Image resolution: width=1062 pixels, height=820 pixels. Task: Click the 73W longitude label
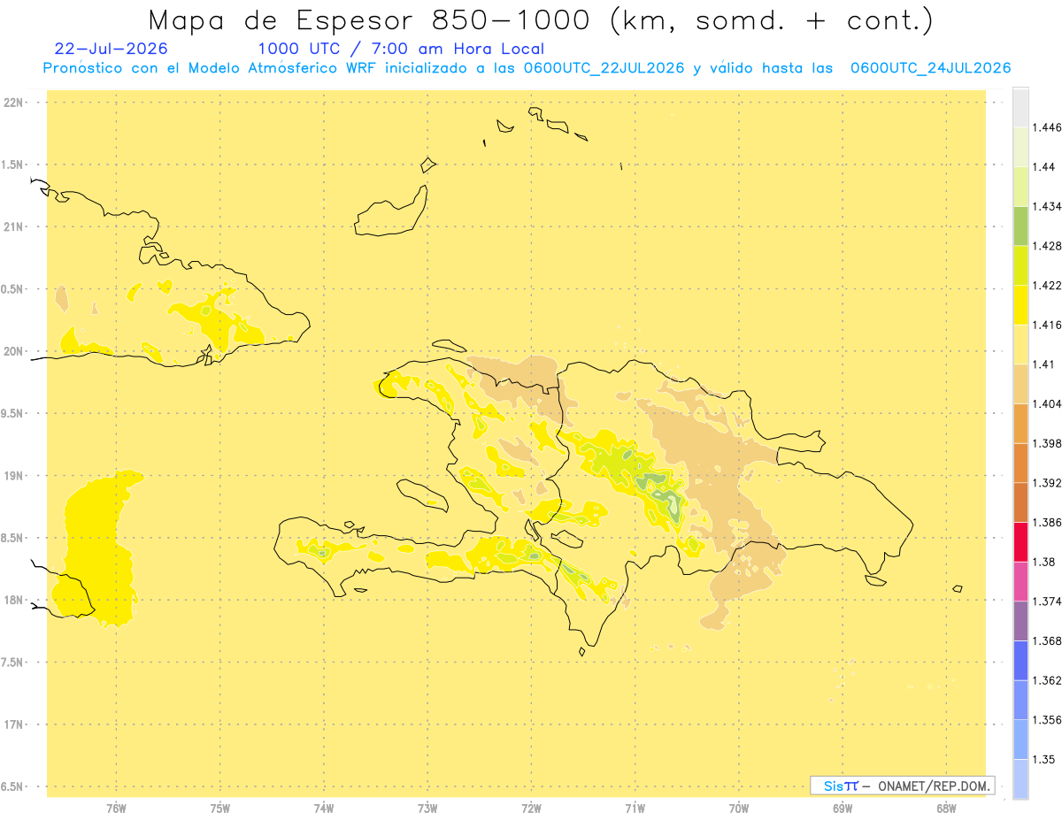[427, 809]
